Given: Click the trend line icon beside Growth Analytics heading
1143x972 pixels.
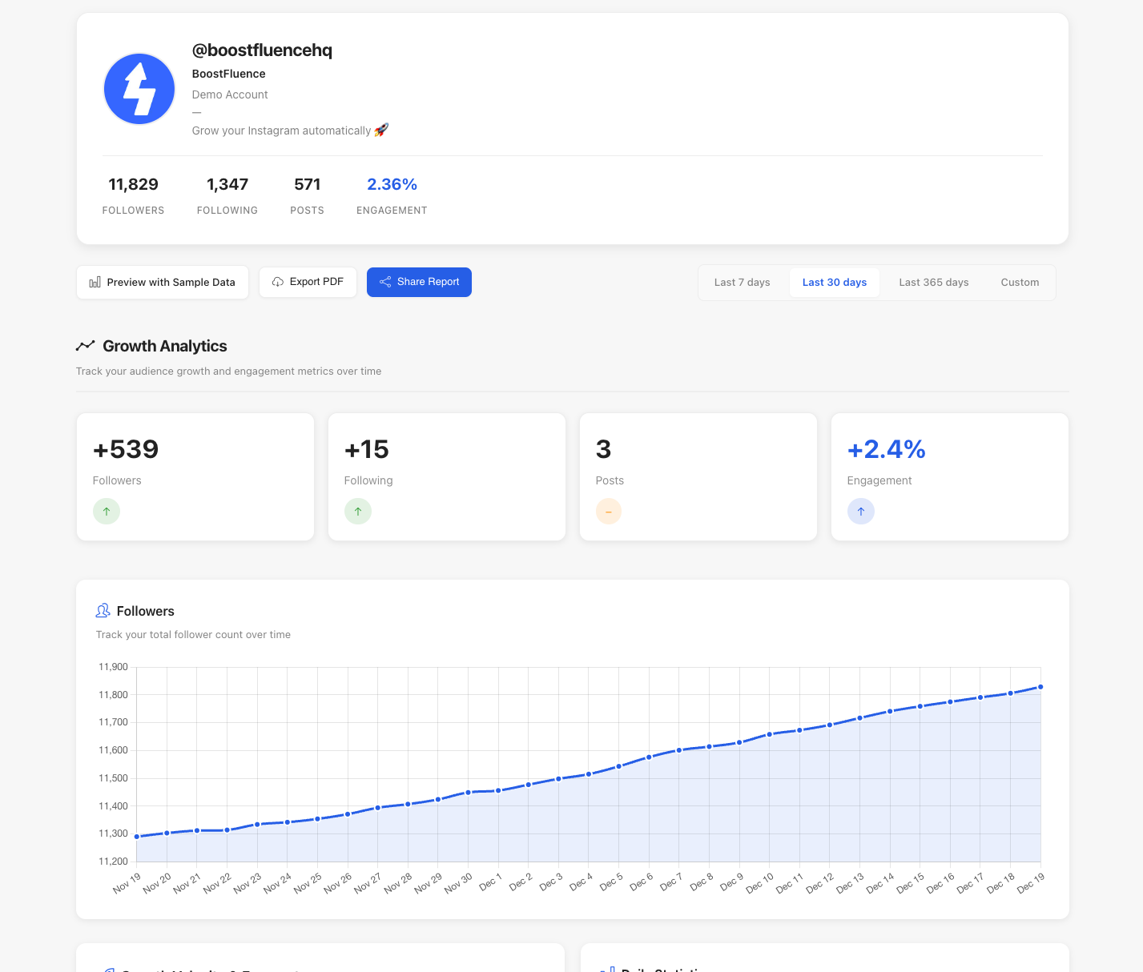Looking at the screenshot, I should 86,344.
